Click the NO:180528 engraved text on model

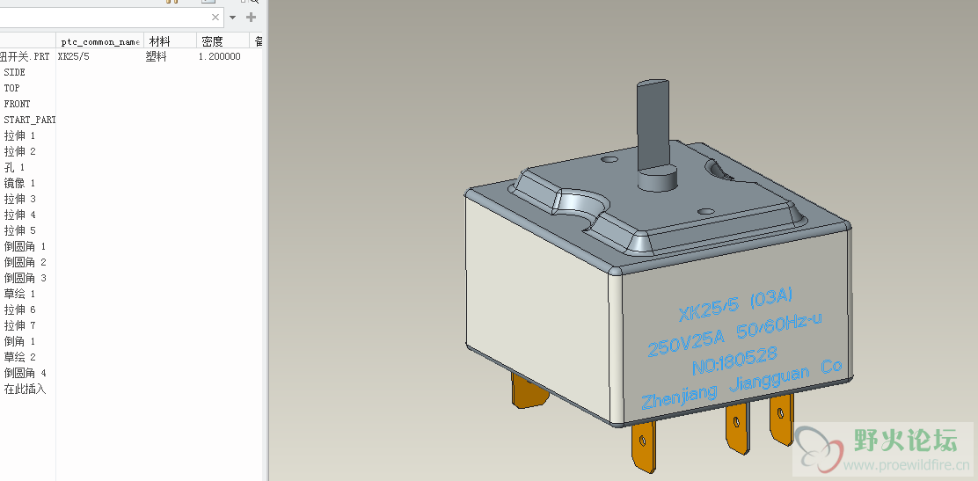coord(734,361)
